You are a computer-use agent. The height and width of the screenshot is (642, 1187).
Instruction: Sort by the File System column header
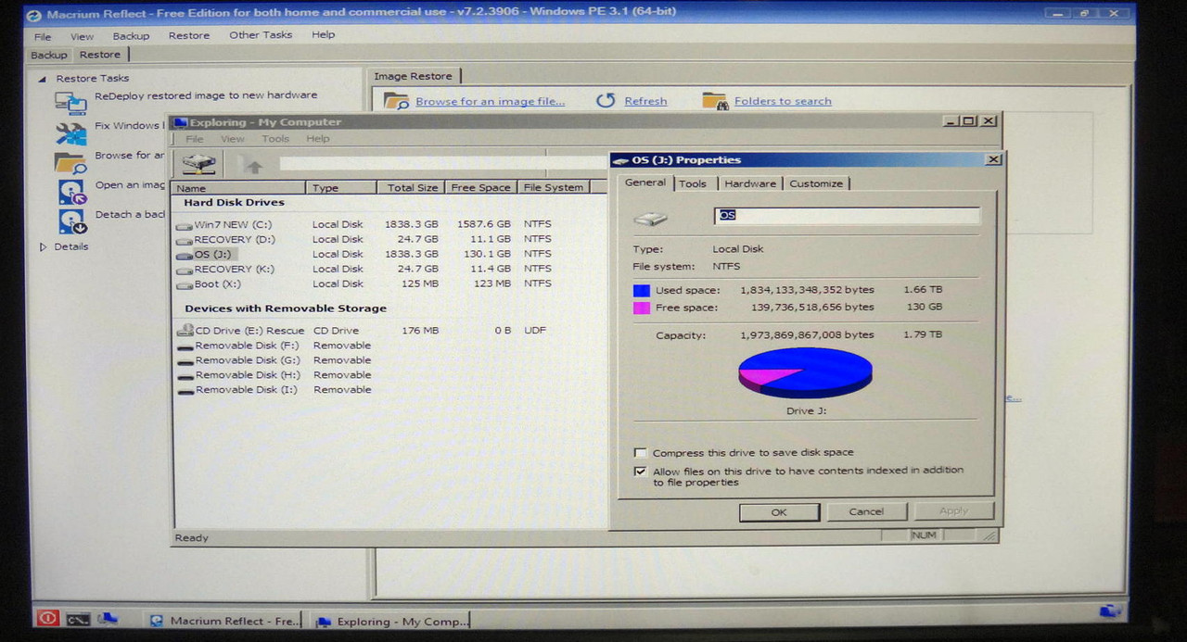click(554, 188)
